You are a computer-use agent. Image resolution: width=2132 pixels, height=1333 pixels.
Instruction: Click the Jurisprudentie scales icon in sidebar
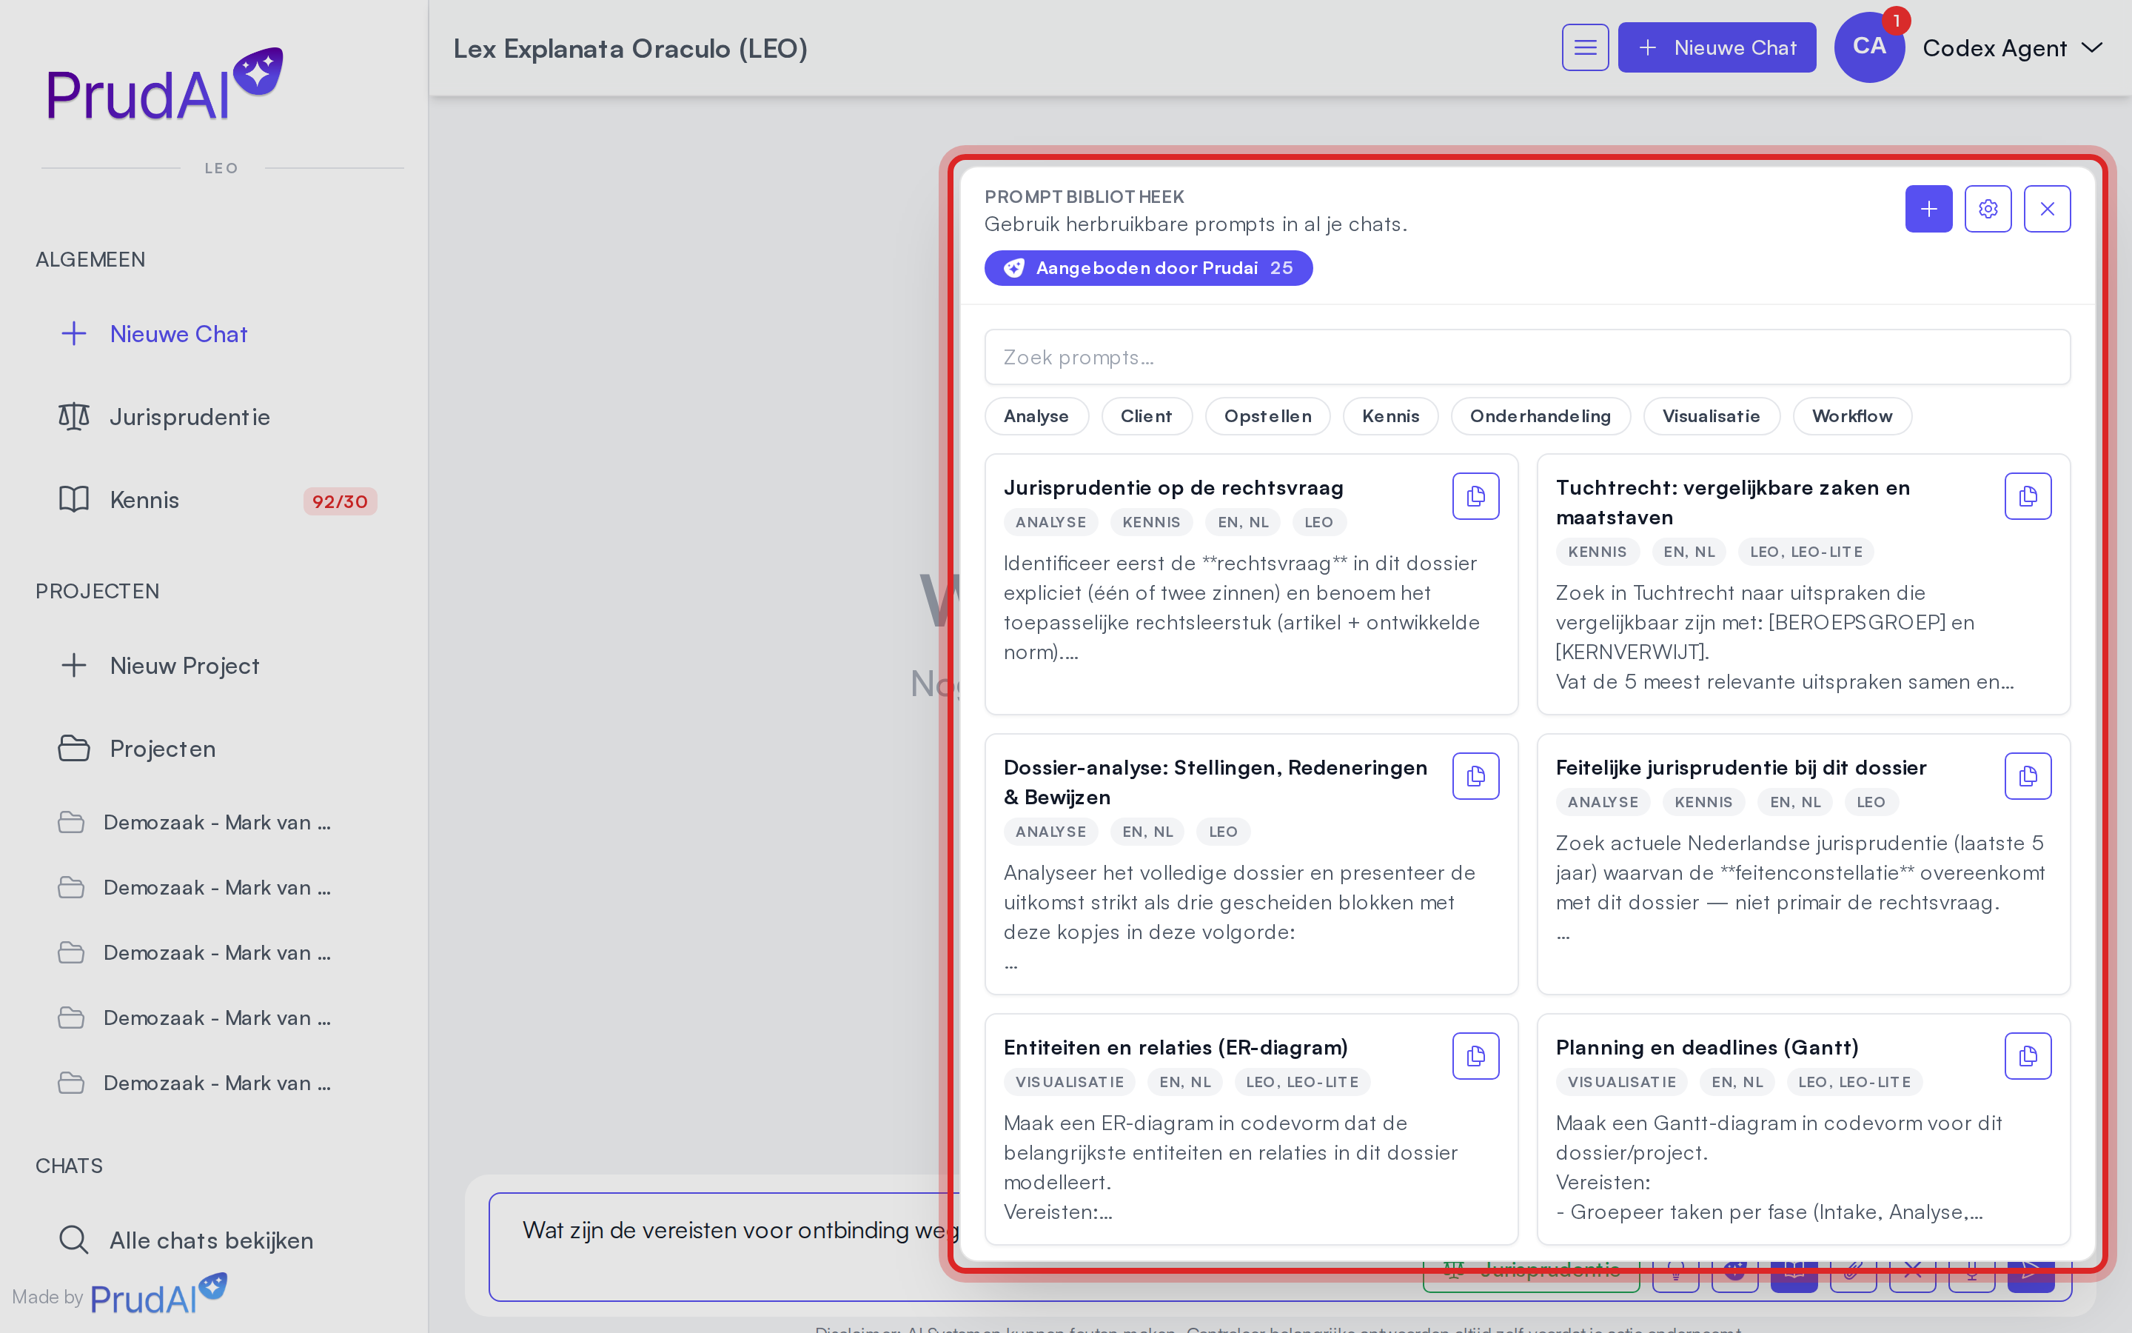(x=74, y=416)
